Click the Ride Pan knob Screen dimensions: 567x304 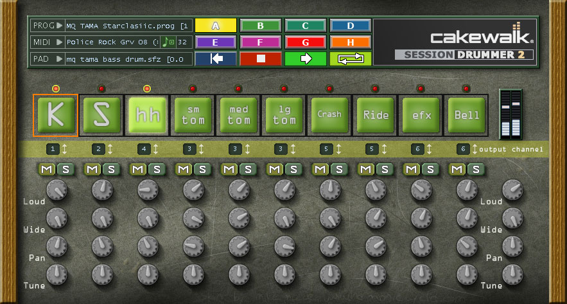click(x=376, y=246)
